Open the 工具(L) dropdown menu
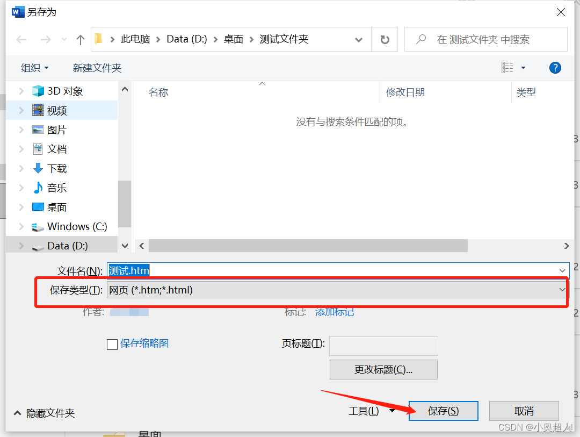This screenshot has height=437, width=580. [372, 411]
